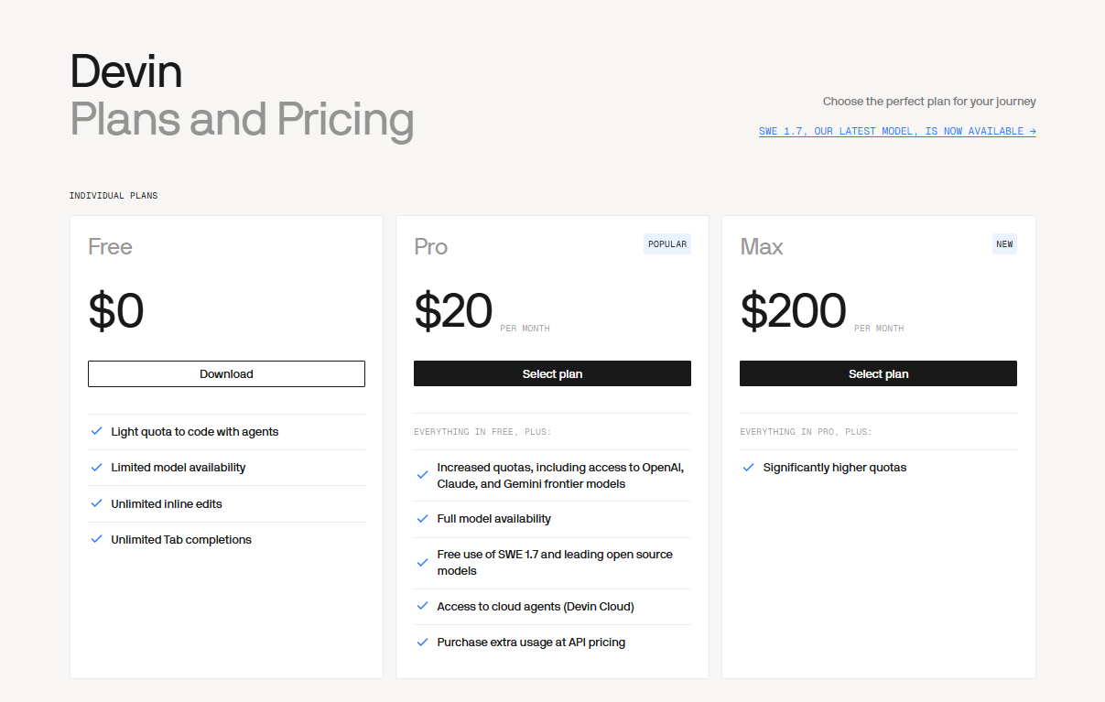This screenshot has width=1105, height=702.
Task: Click the Individual Plans section label
Action: point(114,196)
